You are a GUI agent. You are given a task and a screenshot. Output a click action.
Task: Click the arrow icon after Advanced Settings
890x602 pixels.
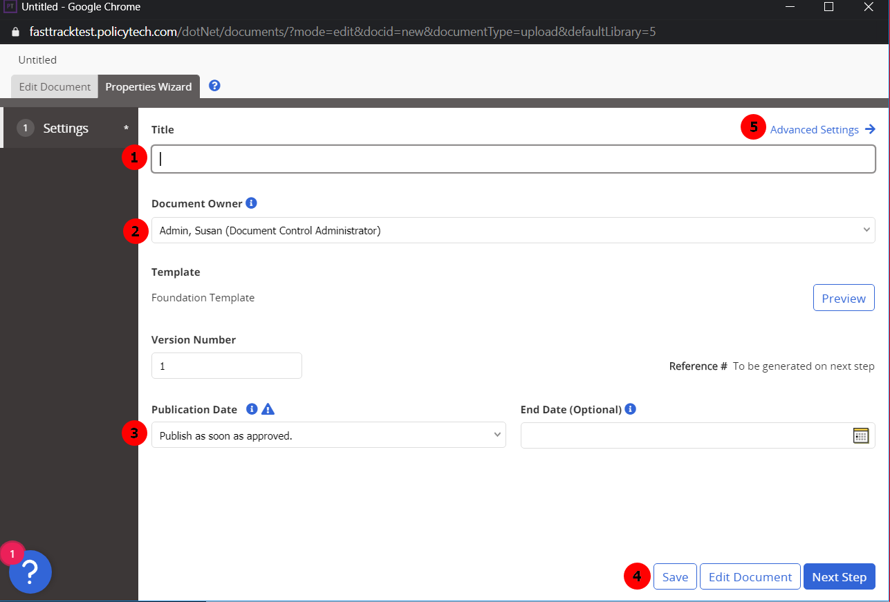coord(871,129)
